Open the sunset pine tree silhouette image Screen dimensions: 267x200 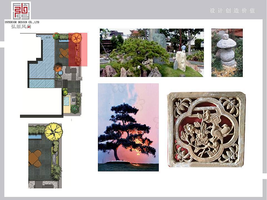[128, 127]
